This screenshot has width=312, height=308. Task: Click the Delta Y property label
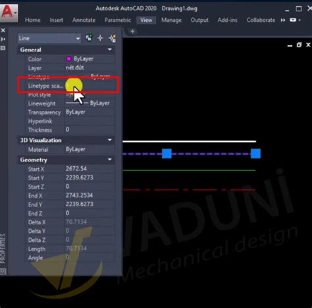pyautogui.click(x=37, y=231)
